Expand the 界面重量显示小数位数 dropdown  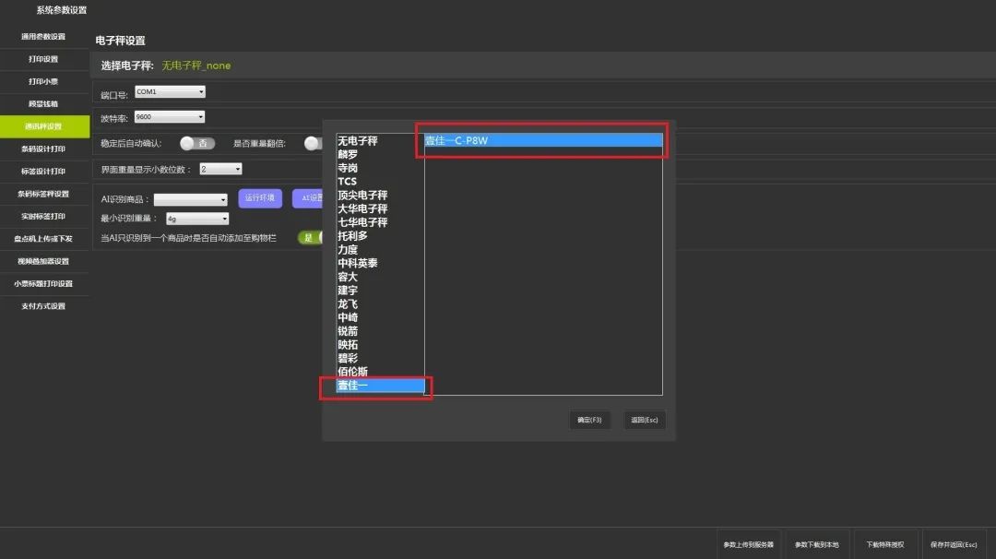pos(221,170)
